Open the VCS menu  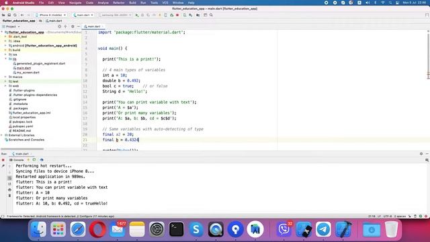(x=165, y=3)
